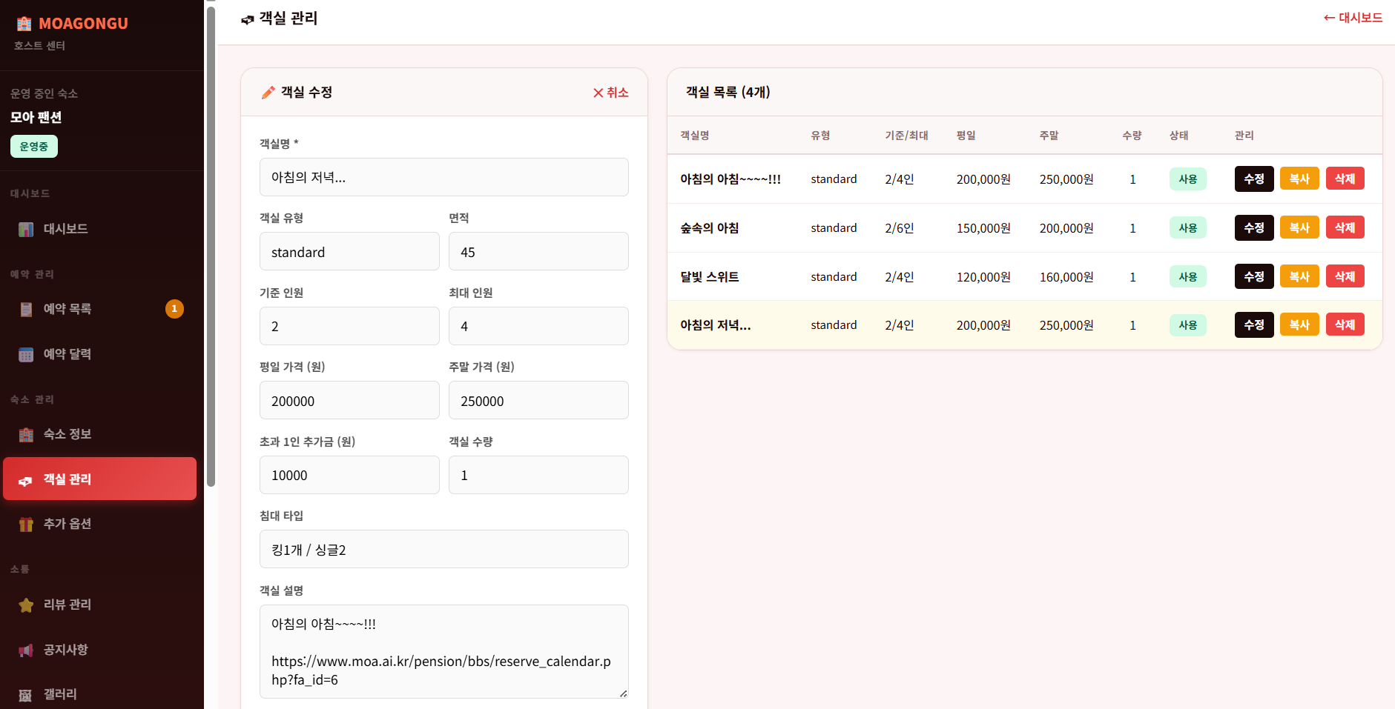1395x709 pixels.
Task: Copy the 달빛 스위트 room
Action: coord(1299,277)
